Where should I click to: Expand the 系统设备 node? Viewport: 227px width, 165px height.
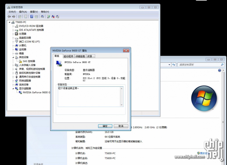[13, 84]
